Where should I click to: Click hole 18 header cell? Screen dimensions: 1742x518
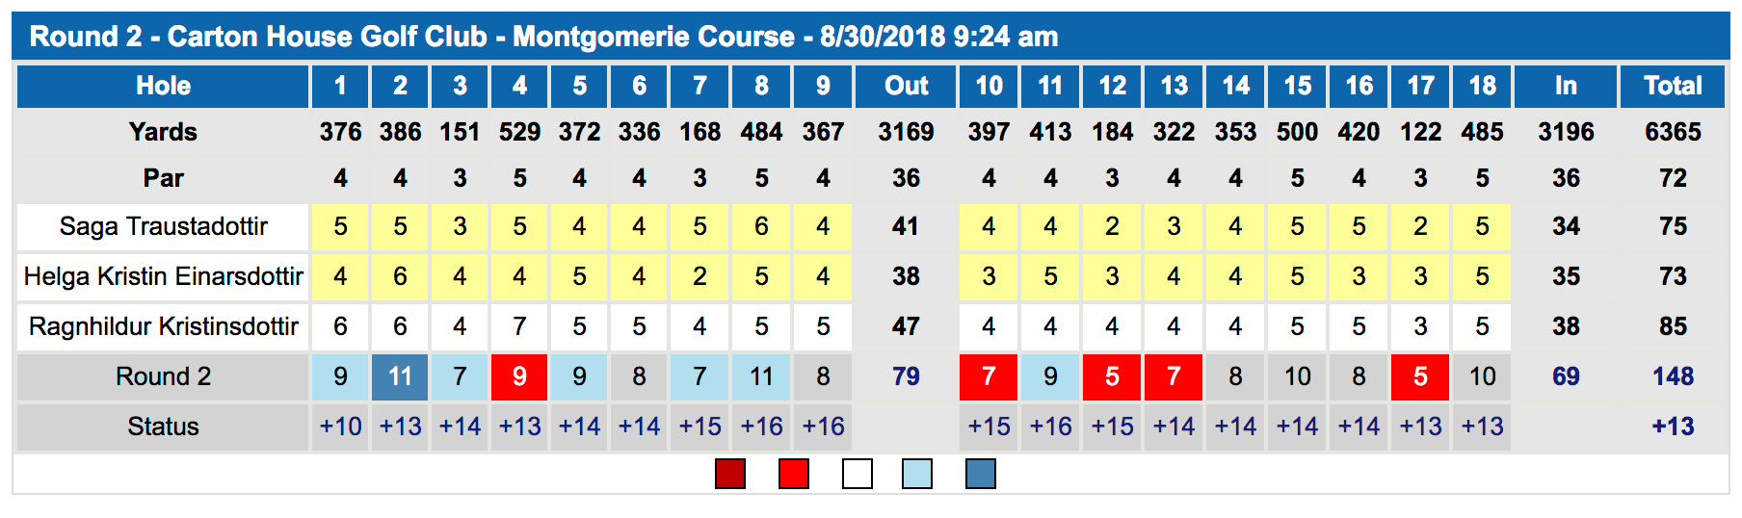[1482, 86]
